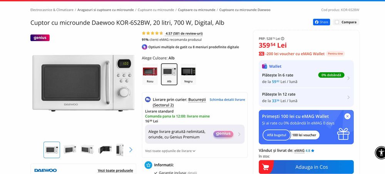
Task: Open the 6 rate payment chevron
Action: click(348, 78)
